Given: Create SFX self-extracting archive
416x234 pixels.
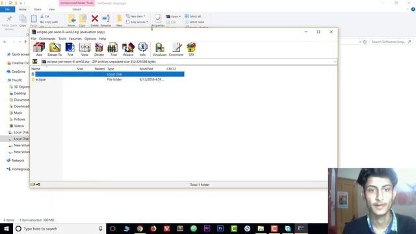Looking at the screenshot, I should tap(191, 49).
